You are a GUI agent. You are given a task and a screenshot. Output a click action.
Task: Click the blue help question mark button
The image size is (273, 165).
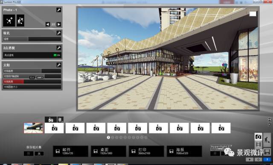(267, 159)
